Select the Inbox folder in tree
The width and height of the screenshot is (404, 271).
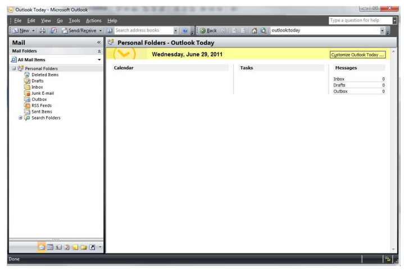click(x=37, y=87)
